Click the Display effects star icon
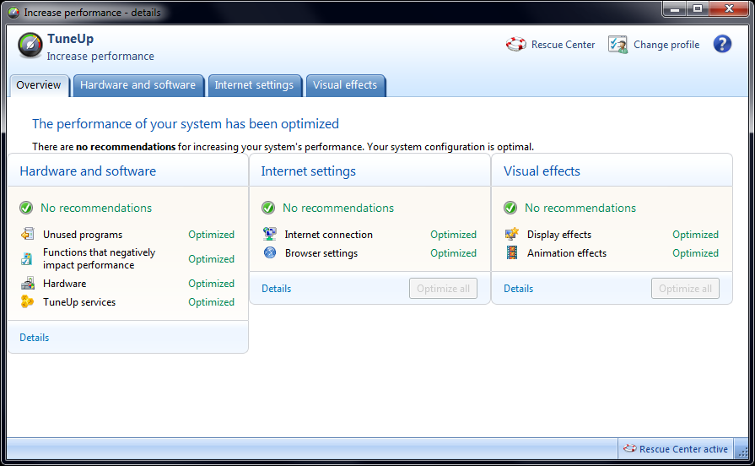 tap(512, 234)
